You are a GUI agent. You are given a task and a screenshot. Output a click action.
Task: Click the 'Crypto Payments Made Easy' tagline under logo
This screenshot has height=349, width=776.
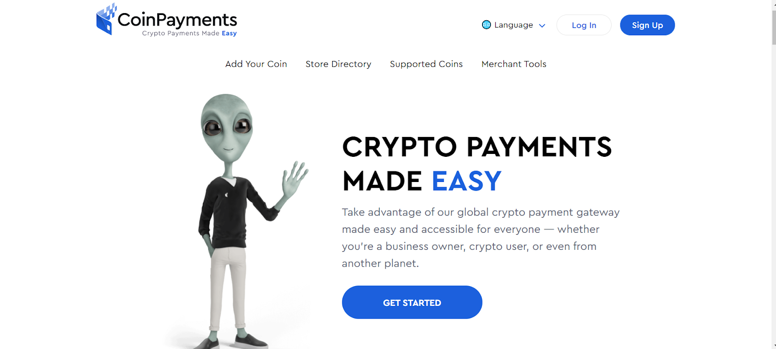[x=189, y=33]
